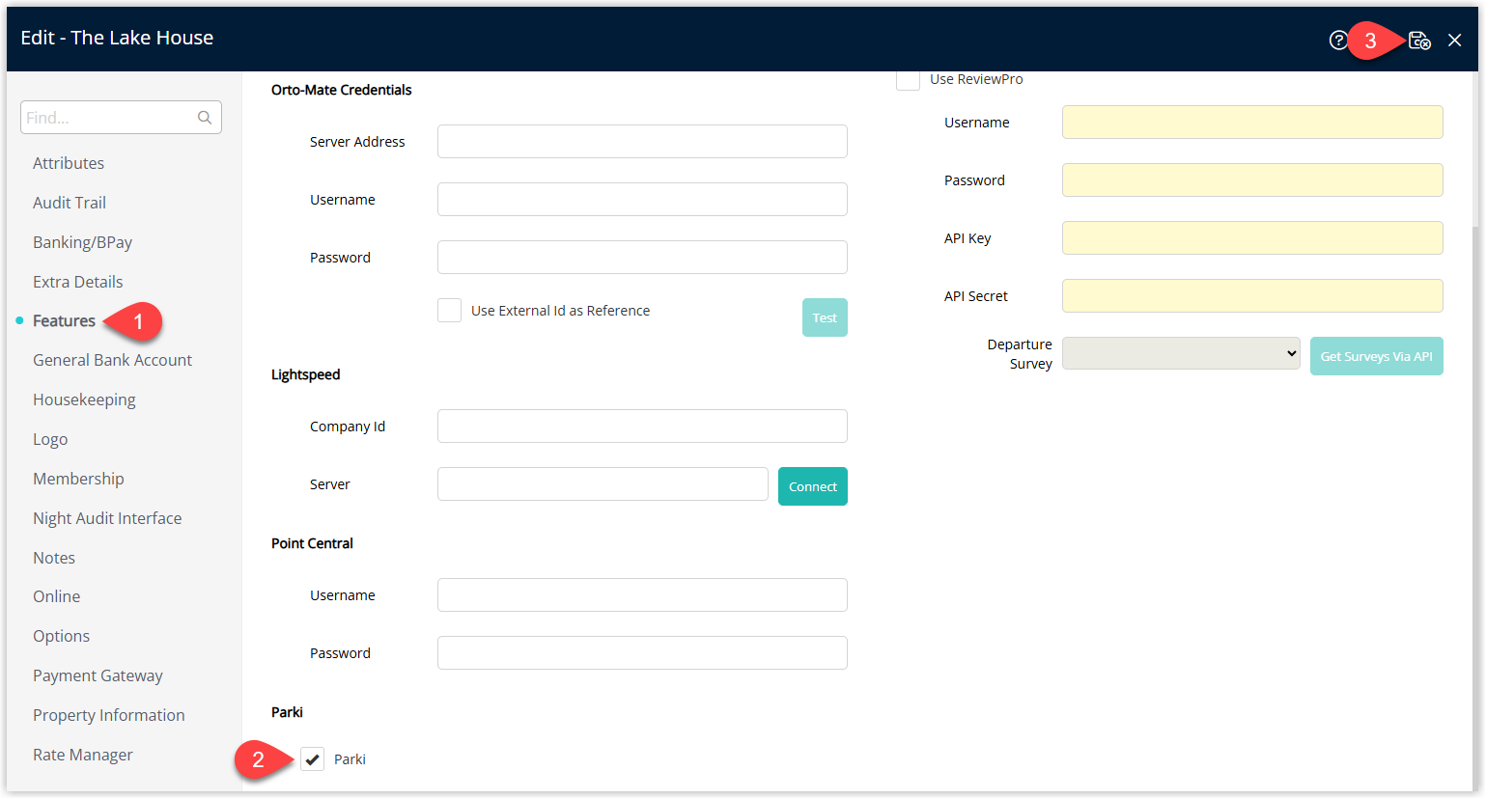
Task: Open Property Information section
Action: pos(108,715)
